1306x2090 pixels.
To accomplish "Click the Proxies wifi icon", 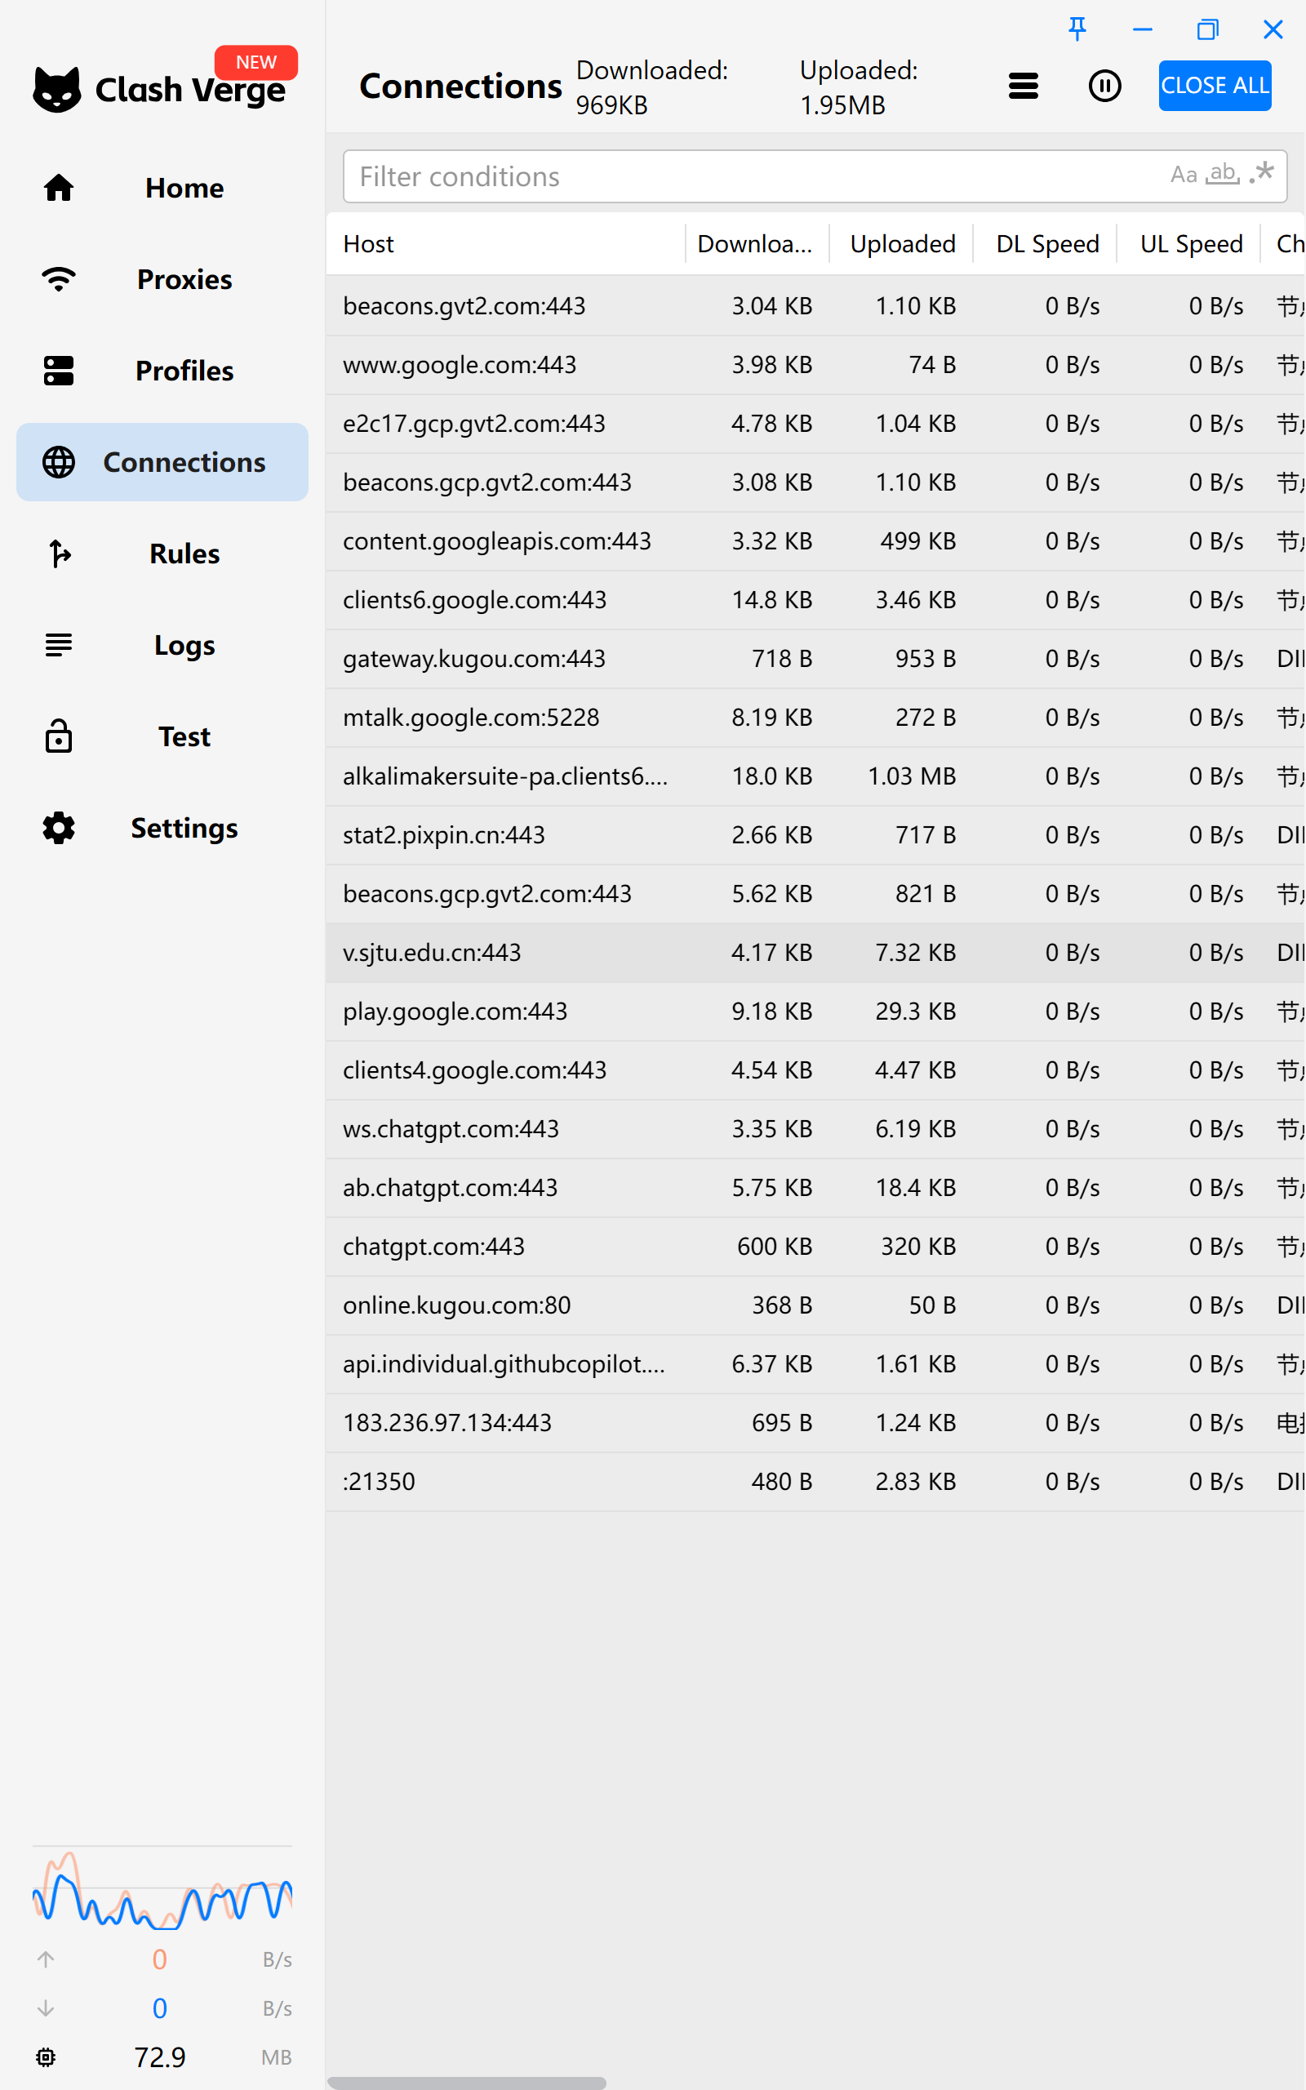I will click(x=57, y=279).
